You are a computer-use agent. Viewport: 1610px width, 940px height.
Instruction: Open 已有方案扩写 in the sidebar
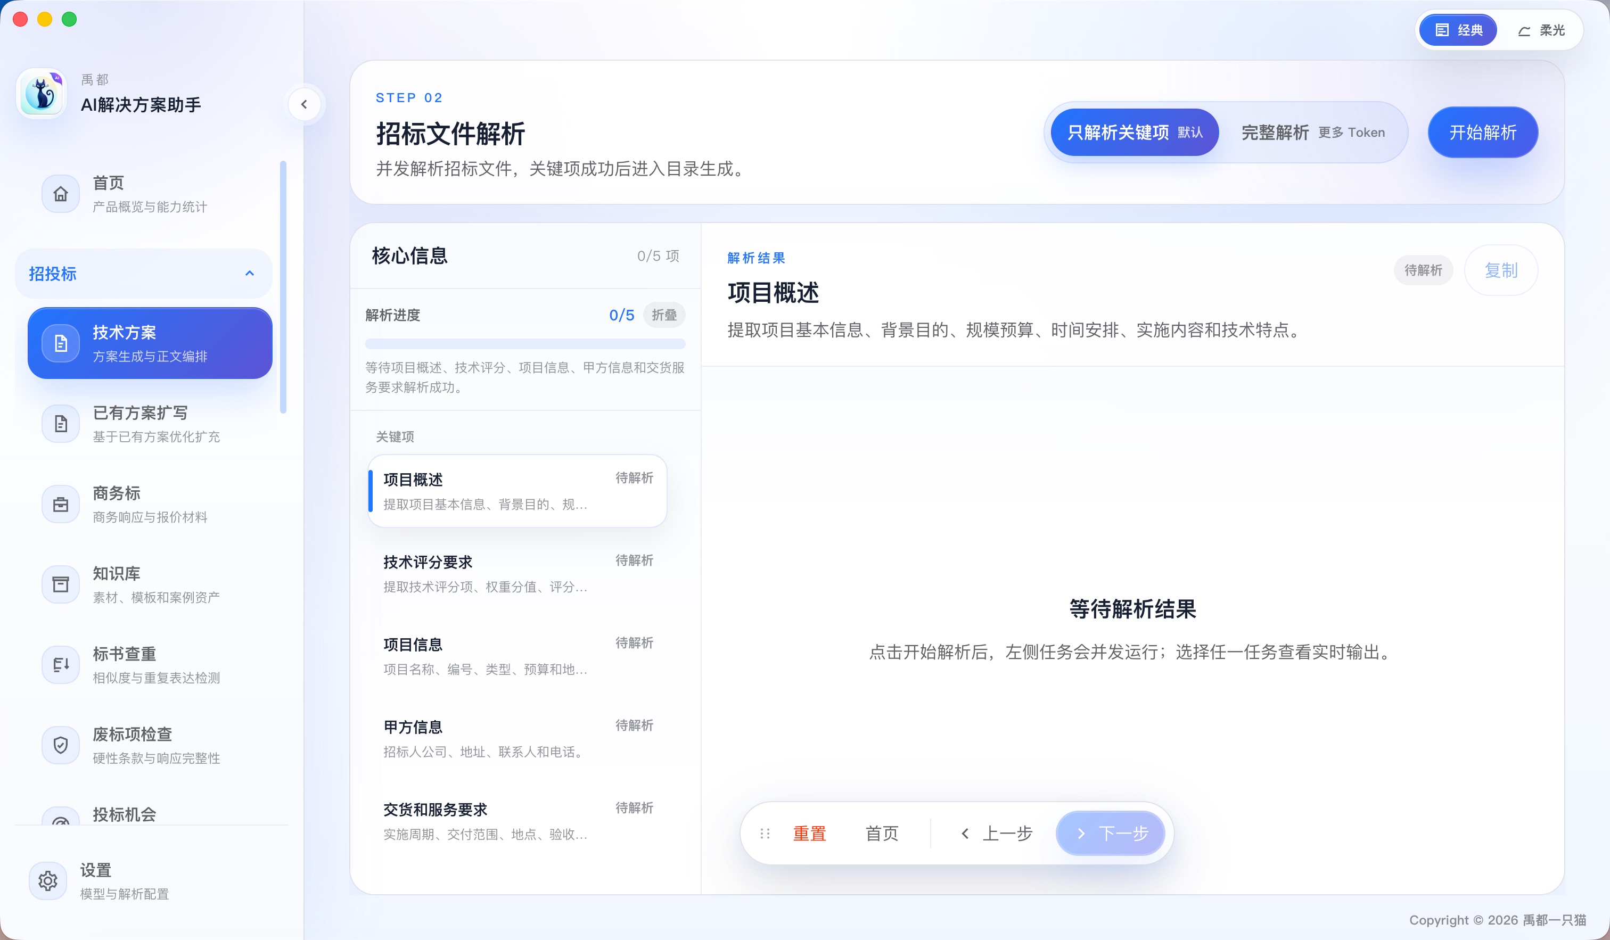click(x=150, y=423)
